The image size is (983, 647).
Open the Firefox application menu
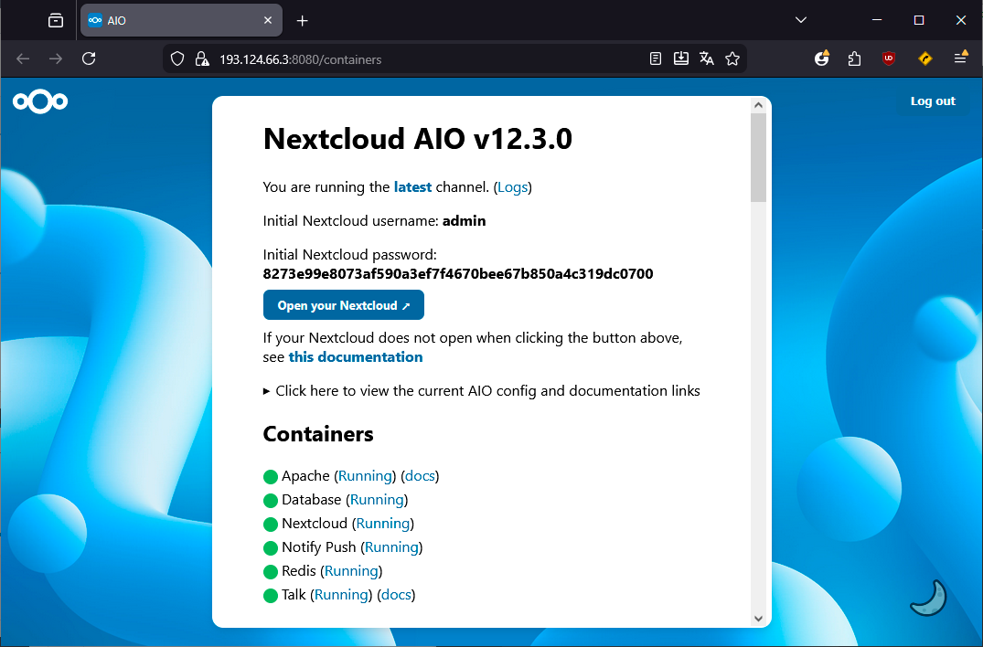click(x=960, y=58)
